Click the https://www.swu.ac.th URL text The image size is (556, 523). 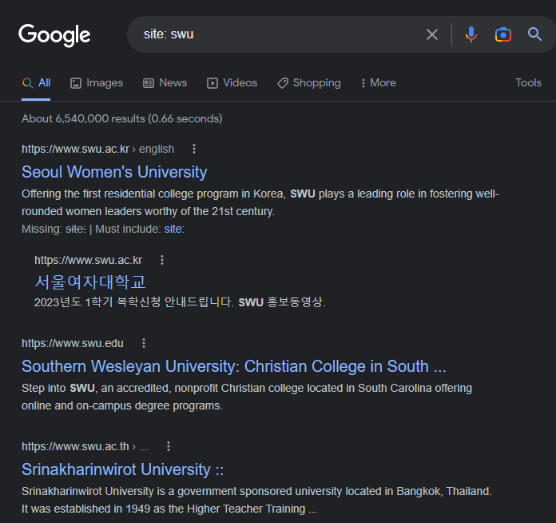pos(75,446)
